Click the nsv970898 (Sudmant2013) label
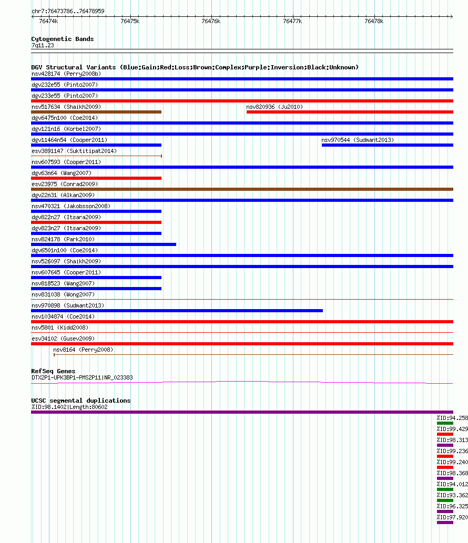Image resolution: width=468 pixels, height=543 pixels. coord(68,306)
